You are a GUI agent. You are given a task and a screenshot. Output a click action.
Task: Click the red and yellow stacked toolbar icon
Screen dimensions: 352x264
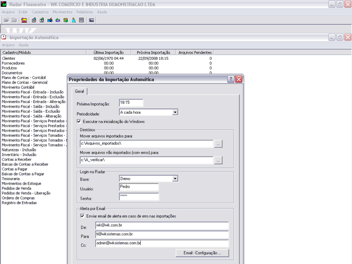point(24,21)
